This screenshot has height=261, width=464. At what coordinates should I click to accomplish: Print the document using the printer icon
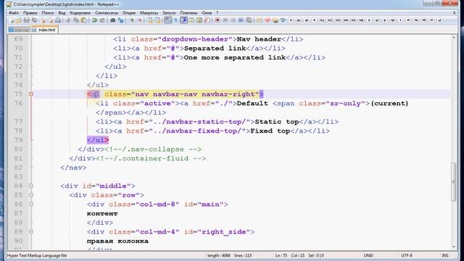point(58,20)
